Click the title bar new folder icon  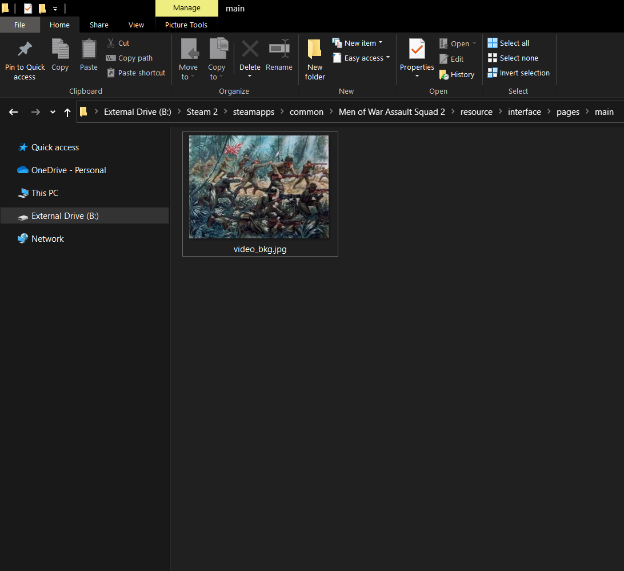[x=42, y=8]
